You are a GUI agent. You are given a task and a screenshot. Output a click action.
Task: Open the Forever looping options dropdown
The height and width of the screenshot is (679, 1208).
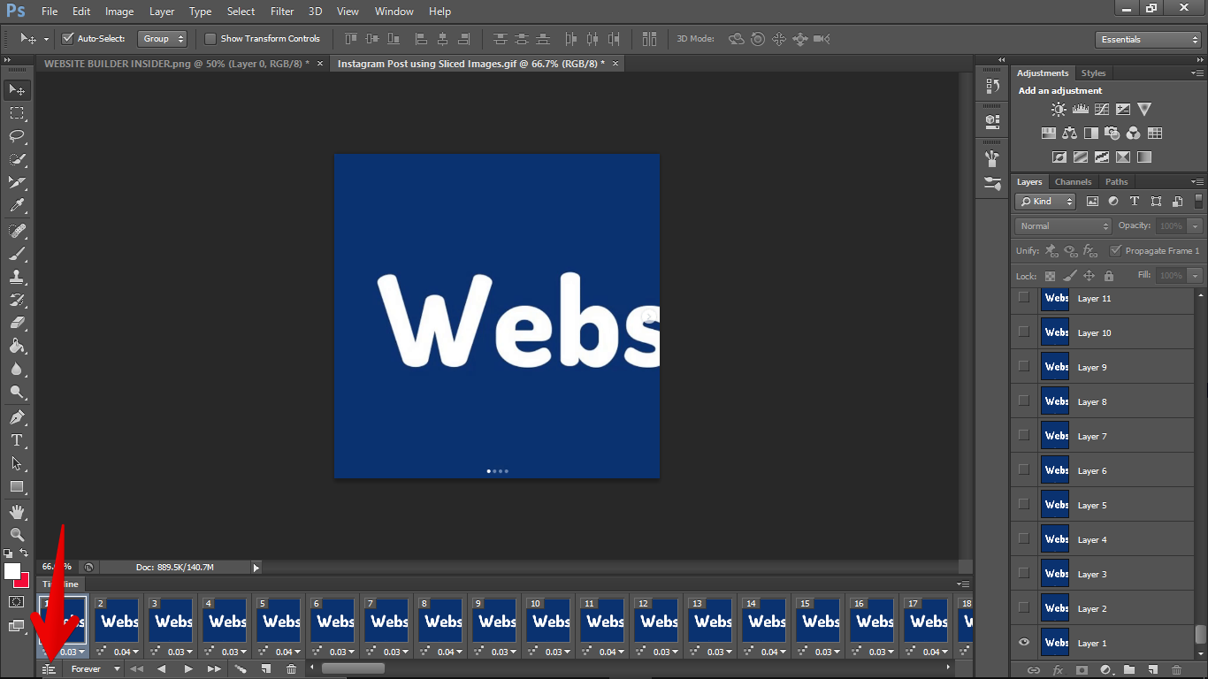[x=96, y=669]
